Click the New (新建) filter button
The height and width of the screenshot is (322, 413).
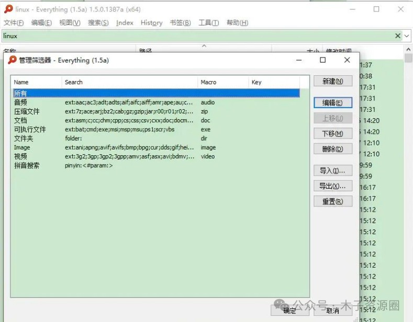pyautogui.click(x=333, y=81)
